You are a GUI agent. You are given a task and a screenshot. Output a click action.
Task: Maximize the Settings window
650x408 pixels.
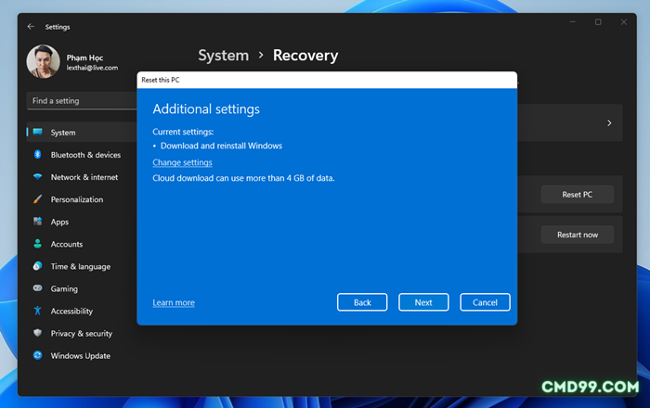pos(598,22)
